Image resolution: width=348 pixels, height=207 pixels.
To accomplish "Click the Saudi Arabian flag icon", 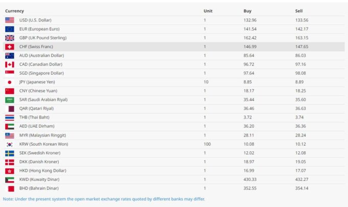I will 10,100.
